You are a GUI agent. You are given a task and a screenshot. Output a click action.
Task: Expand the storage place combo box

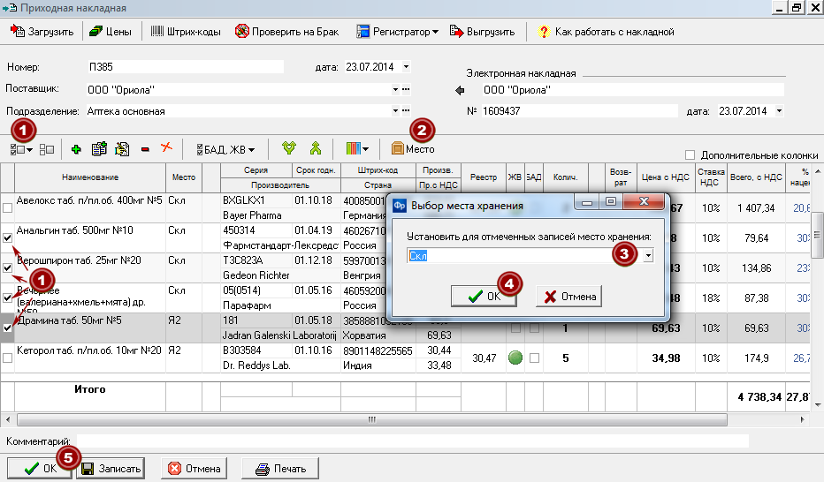coord(648,255)
